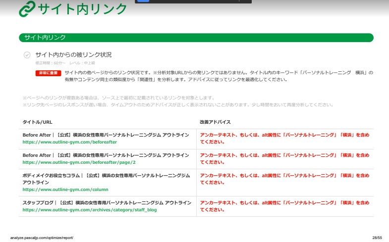The image size is (389, 242).
Task: Click the red advice text in the staff_blog row
Action: coord(284,206)
